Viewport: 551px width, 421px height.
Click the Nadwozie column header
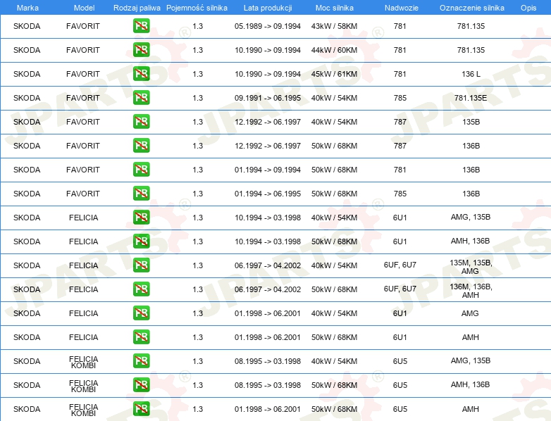point(402,8)
